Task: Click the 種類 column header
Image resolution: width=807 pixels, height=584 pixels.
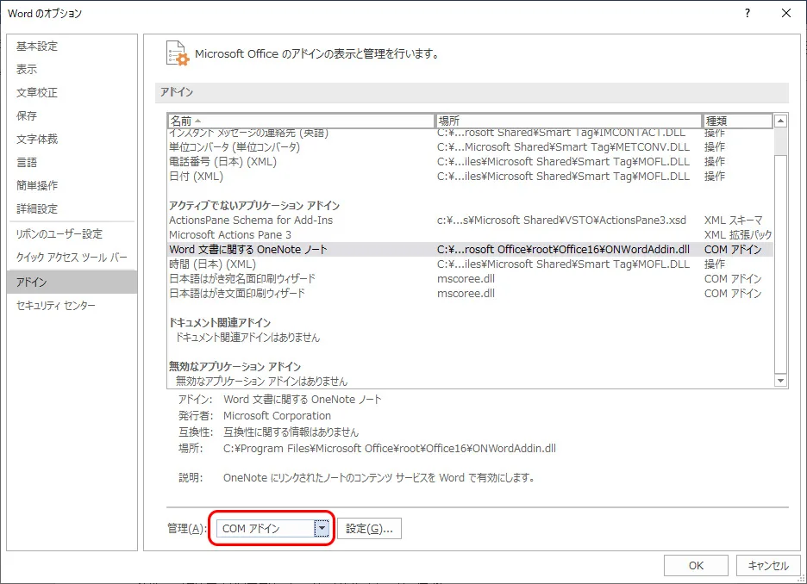Action: click(737, 121)
